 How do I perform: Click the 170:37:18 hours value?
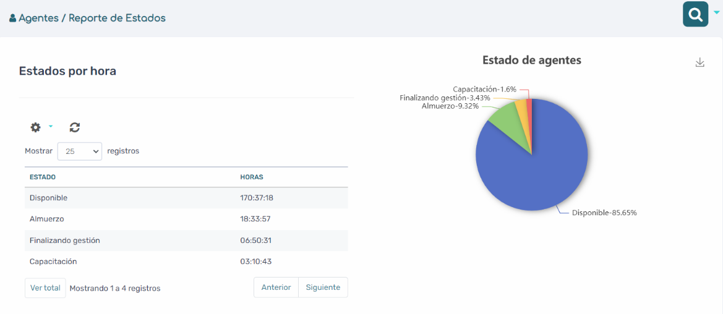click(x=257, y=198)
